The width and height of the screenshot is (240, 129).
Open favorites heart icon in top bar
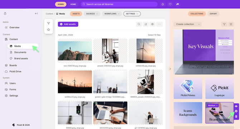170,4
